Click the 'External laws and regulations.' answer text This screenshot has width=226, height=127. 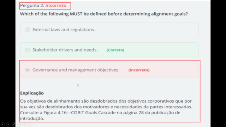coord(64,30)
